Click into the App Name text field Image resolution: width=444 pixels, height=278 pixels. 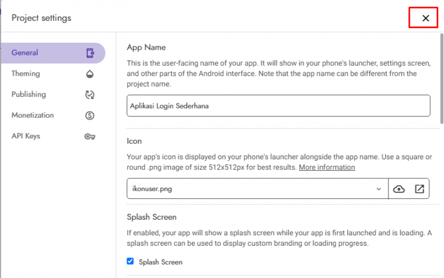pos(277,106)
